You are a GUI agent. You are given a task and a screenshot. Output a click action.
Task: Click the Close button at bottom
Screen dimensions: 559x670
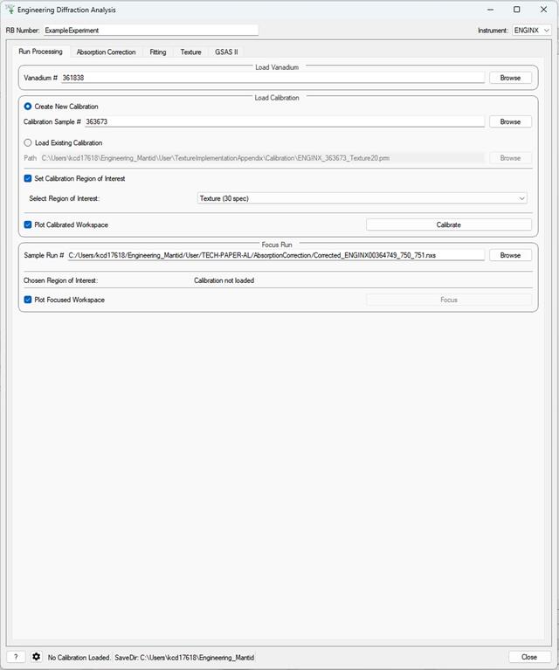click(x=529, y=657)
